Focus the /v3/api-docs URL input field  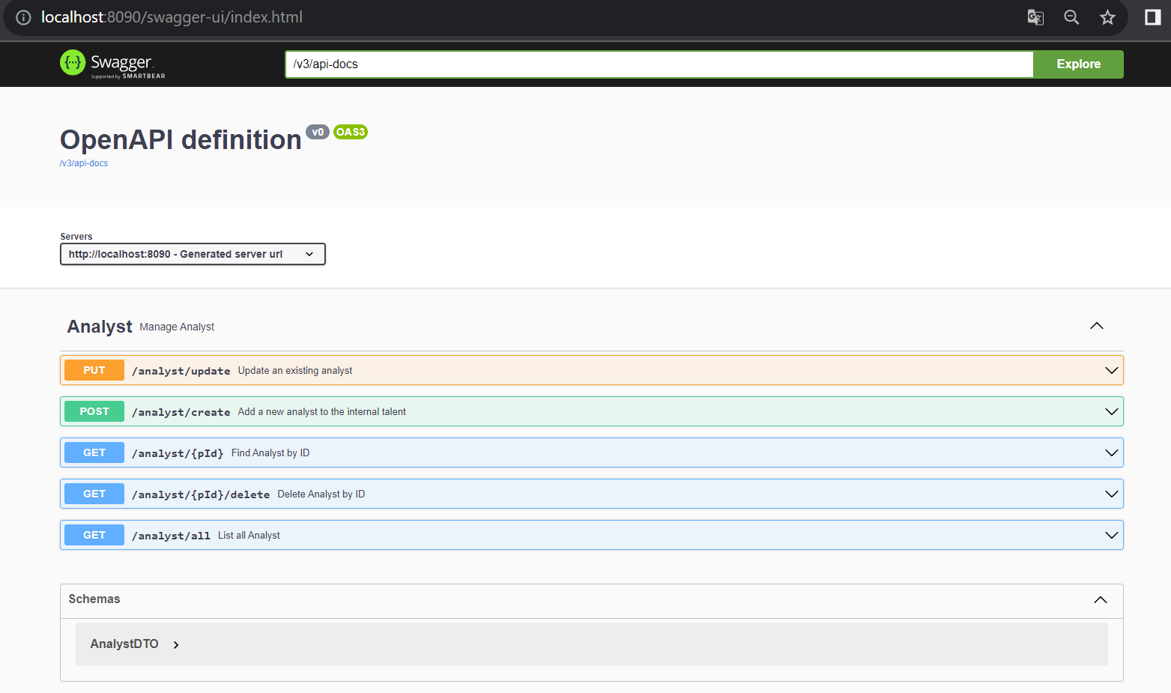[659, 64]
